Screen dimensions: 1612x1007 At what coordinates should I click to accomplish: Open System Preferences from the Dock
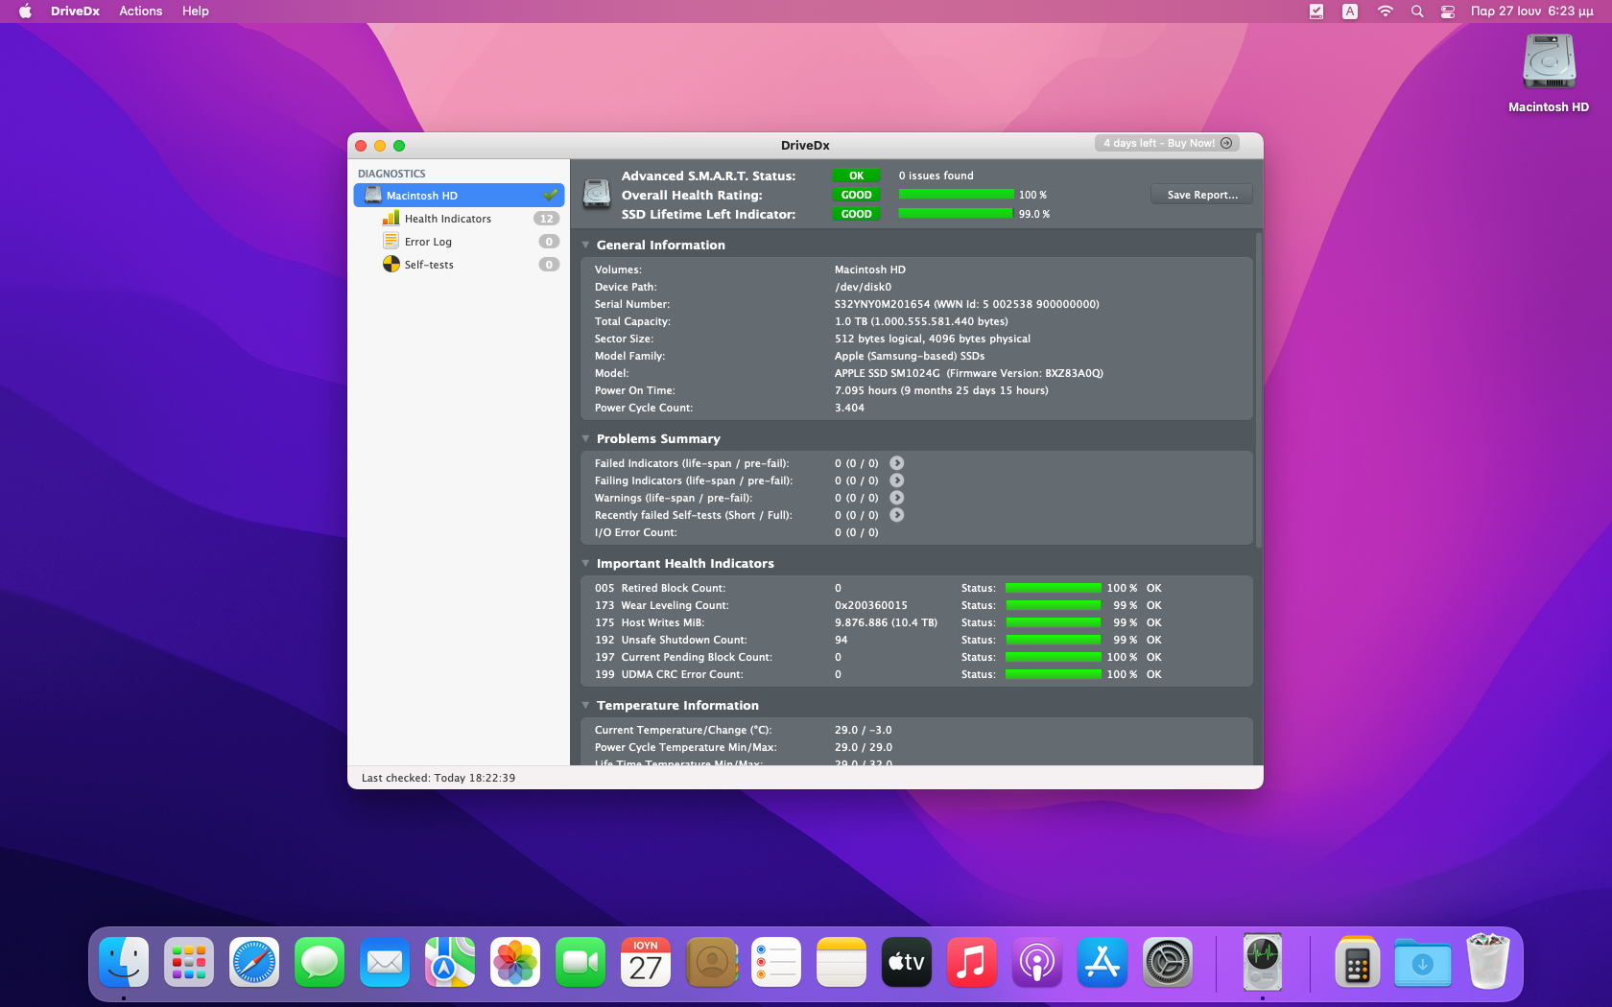1168,962
